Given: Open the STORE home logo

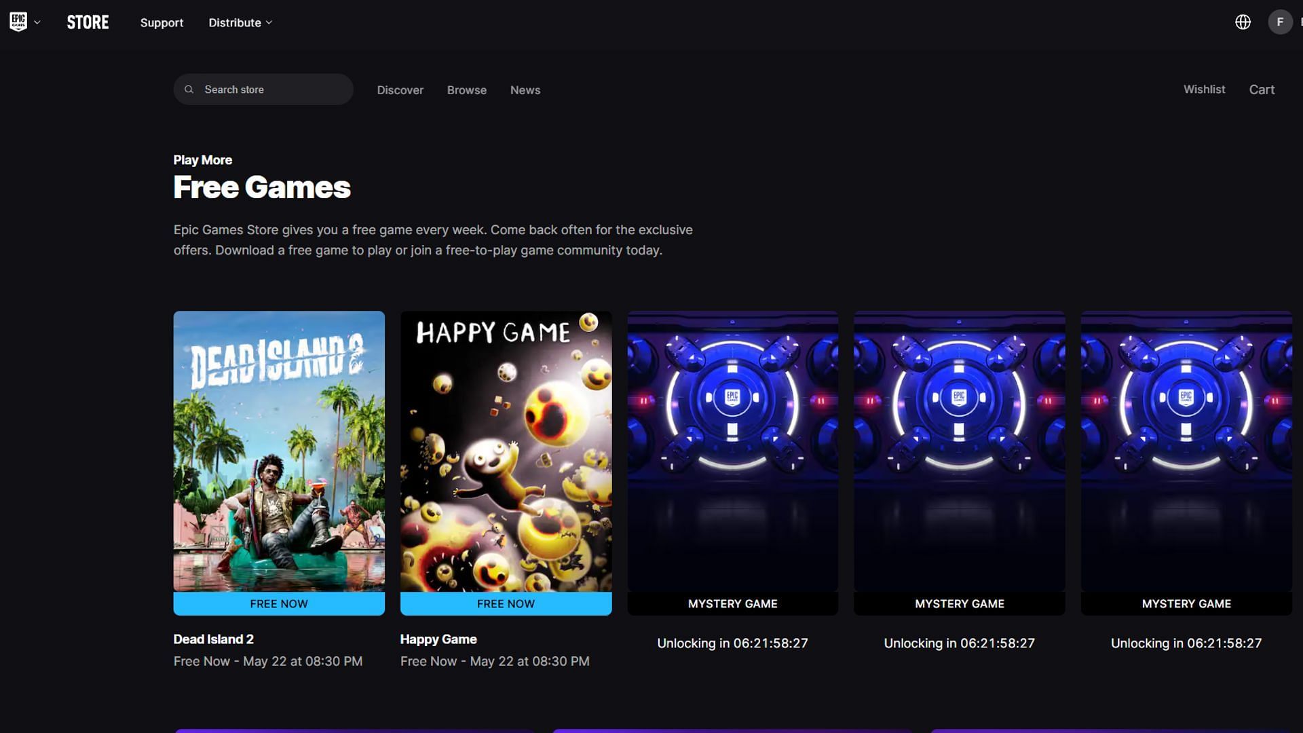Looking at the screenshot, I should [x=88, y=22].
